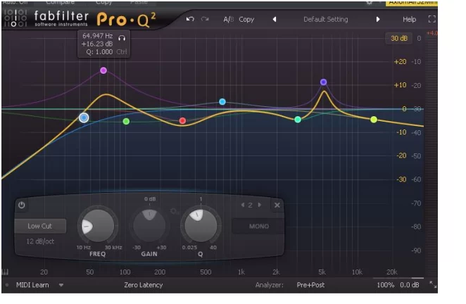Open the 30 dB display range dropdown
This screenshot has height=304, width=466.
tap(399, 38)
